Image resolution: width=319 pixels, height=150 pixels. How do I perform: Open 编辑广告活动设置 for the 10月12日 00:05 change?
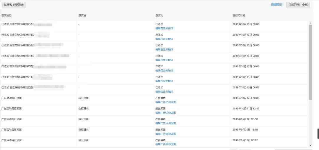[165, 102]
